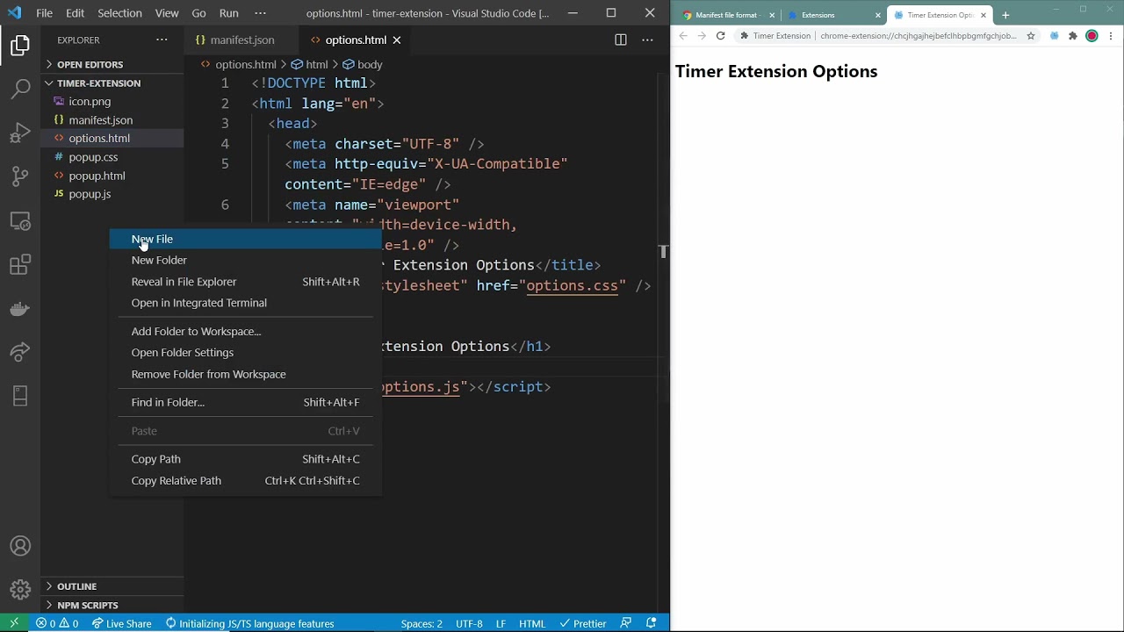Open the Accounts icon in activity bar
The image size is (1124, 632).
coord(20,547)
